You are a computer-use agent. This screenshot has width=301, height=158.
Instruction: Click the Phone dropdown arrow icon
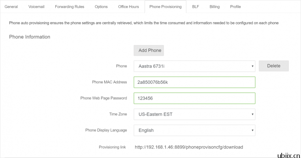point(252,66)
